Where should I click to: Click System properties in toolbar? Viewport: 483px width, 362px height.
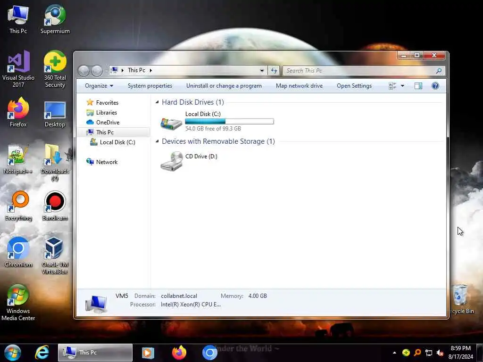coord(150,86)
